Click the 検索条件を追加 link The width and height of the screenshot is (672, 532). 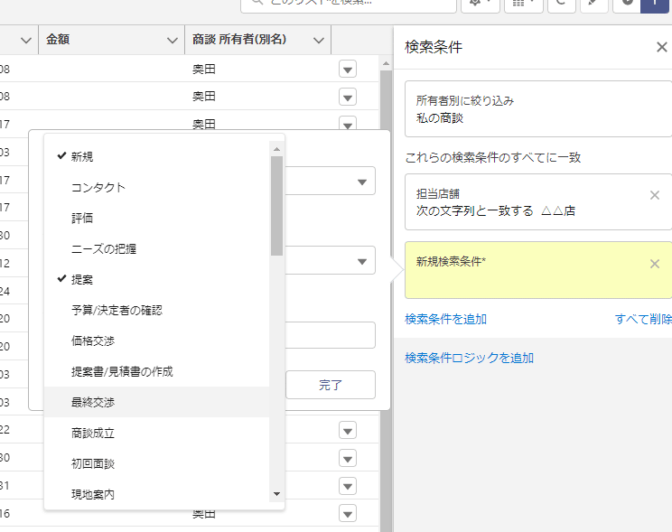click(446, 319)
